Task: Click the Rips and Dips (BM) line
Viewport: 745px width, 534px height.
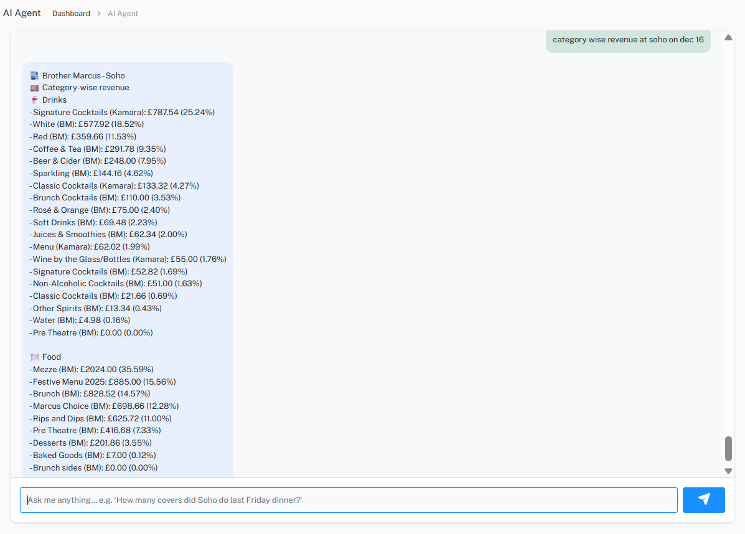Action: coord(101,419)
